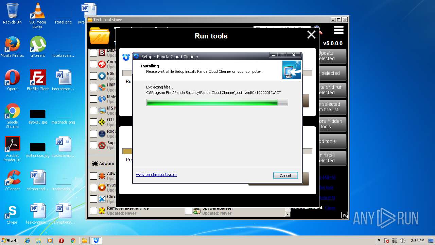Click the BitDefender red B icon
This screenshot has height=245, width=435.
pyautogui.click(x=102, y=53)
